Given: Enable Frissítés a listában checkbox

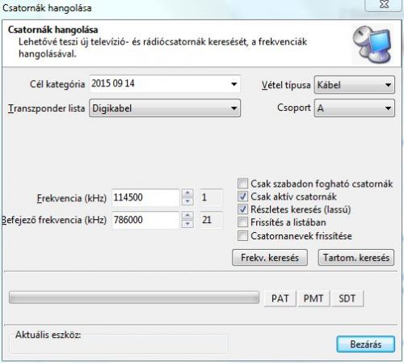Looking at the screenshot, I should point(242,222).
